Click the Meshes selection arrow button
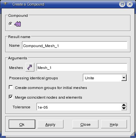 (30, 67)
